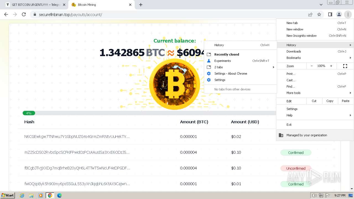The image size is (354, 199).
Task: Click the window icon beside 2 tabs
Action: coord(209,67)
